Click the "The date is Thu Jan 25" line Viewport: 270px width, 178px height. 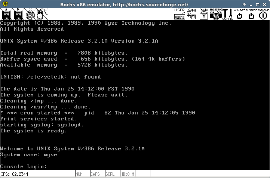pos(67,89)
